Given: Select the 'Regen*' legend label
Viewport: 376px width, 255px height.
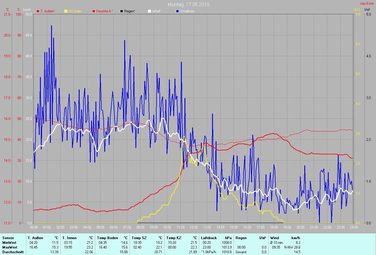Looking at the screenshot, I should (x=130, y=11).
